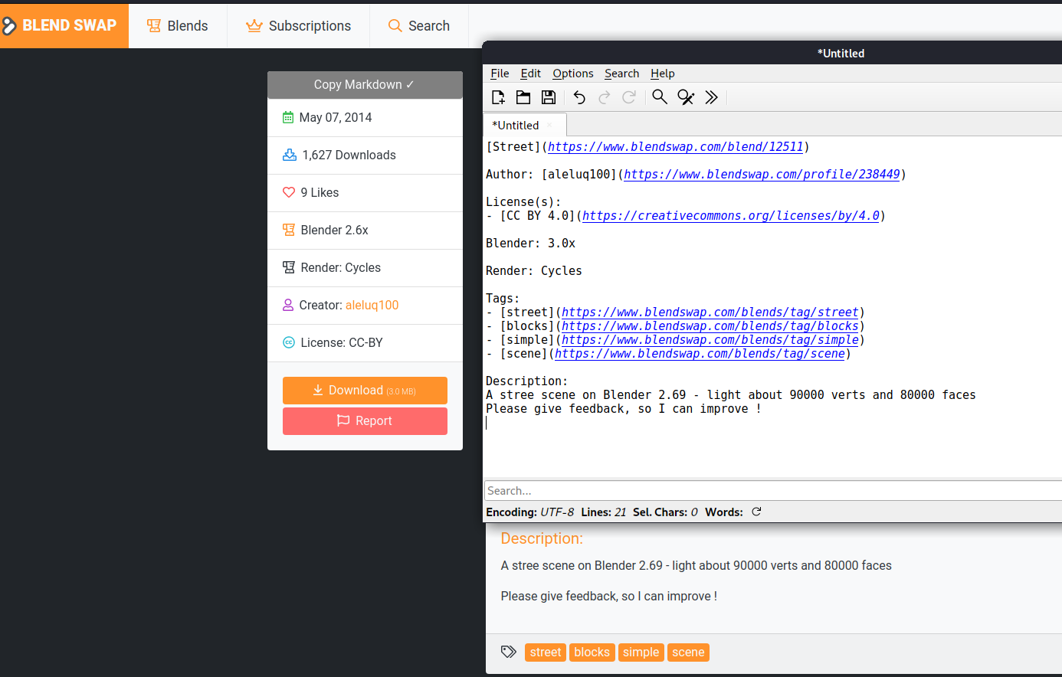The height and width of the screenshot is (677, 1062).
Task: Click the crown icon on Subscriptions
Action: pos(254,26)
